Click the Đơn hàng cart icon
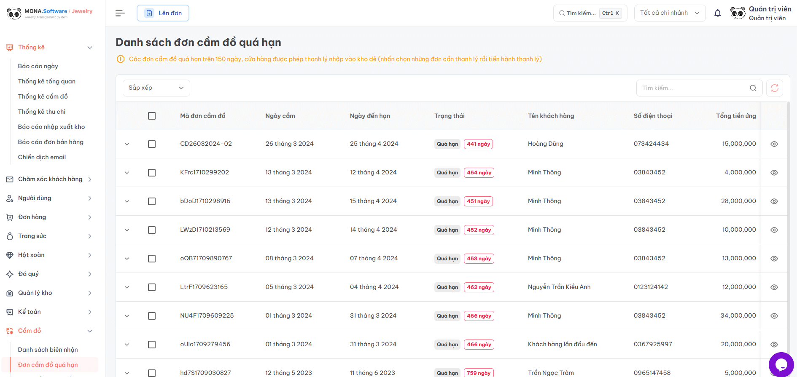Viewport: 797px width, 377px height. point(10,217)
